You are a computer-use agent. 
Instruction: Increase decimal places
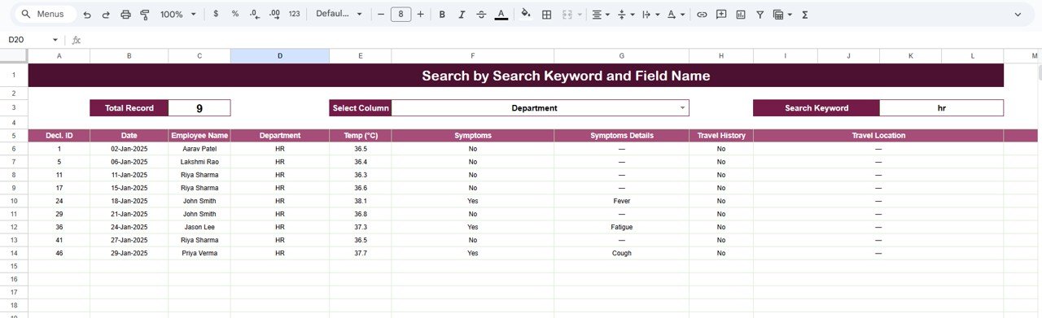tap(274, 15)
